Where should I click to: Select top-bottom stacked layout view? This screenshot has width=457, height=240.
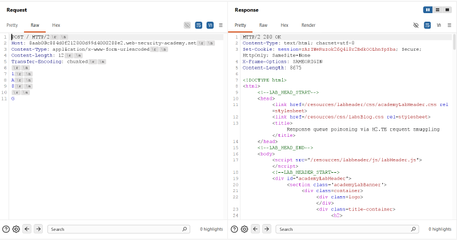click(x=438, y=10)
